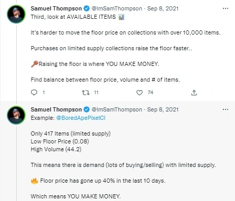Click Samuel Thompson name on first tweet

[x=56, y=8]
